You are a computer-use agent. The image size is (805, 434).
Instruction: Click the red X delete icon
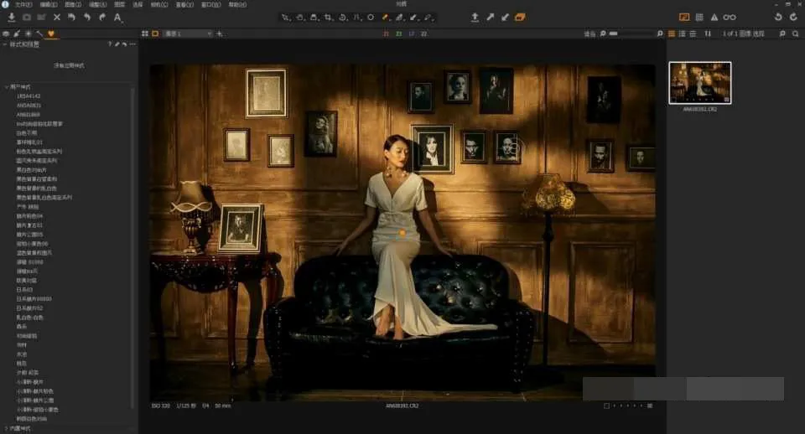point(57,18)
